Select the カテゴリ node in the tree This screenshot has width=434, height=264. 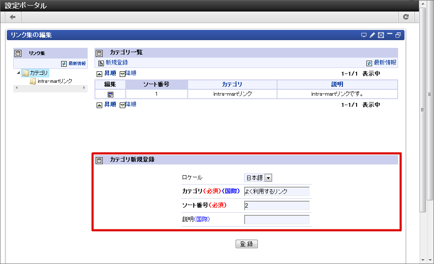(38, 73)
